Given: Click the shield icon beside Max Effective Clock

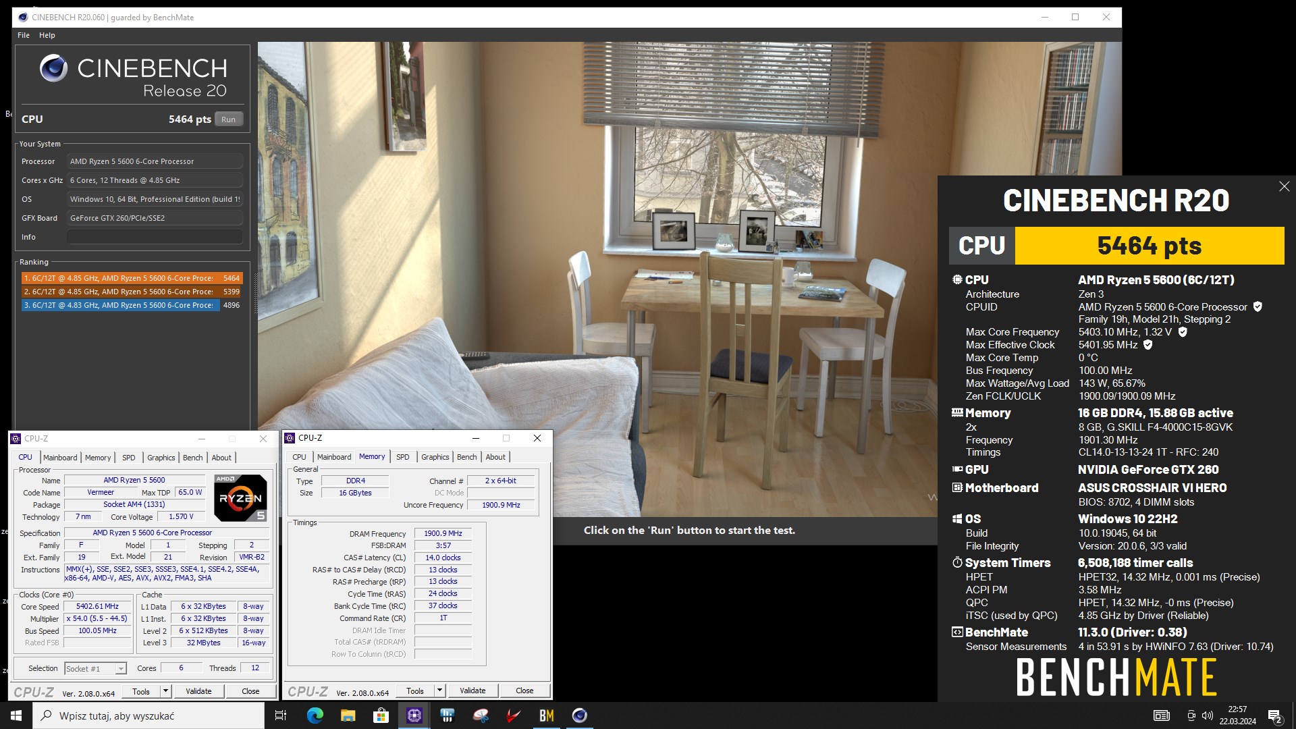Looking at the screenshot, I should tap(1148, 344).
